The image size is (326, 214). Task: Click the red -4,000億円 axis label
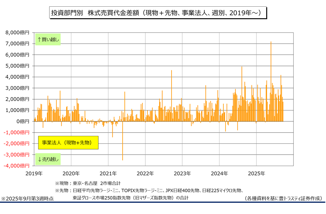point(16,166)
